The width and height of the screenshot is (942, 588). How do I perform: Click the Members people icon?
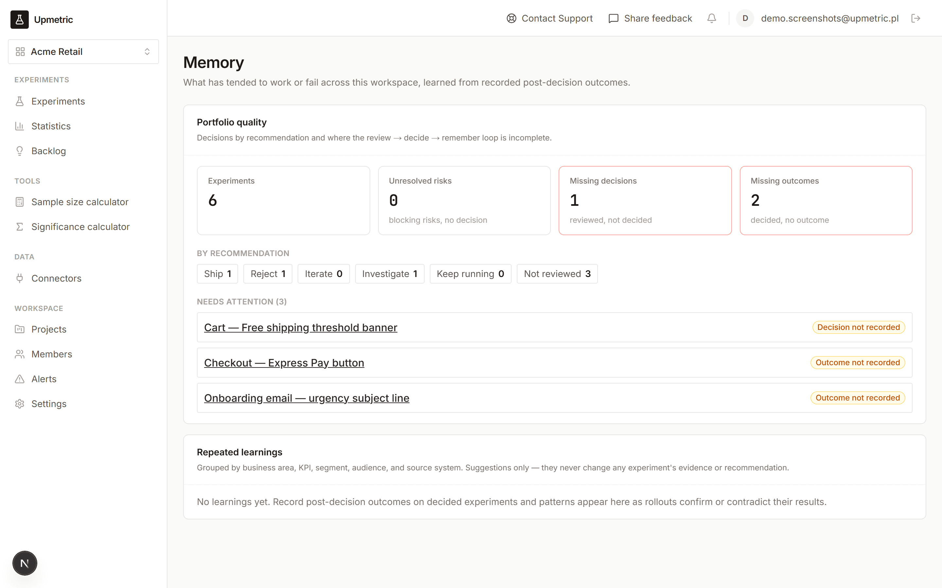coord(20,354)
